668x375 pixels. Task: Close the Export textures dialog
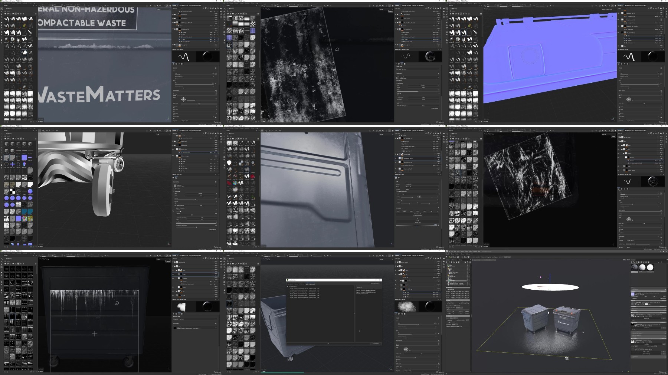380,280
